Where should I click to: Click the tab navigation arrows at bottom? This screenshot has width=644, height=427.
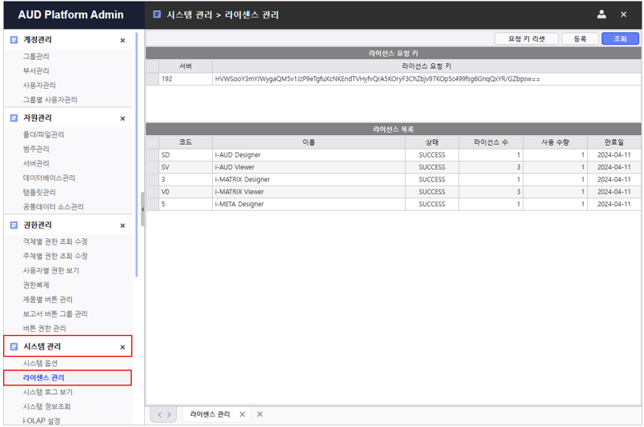pos(164,414)
